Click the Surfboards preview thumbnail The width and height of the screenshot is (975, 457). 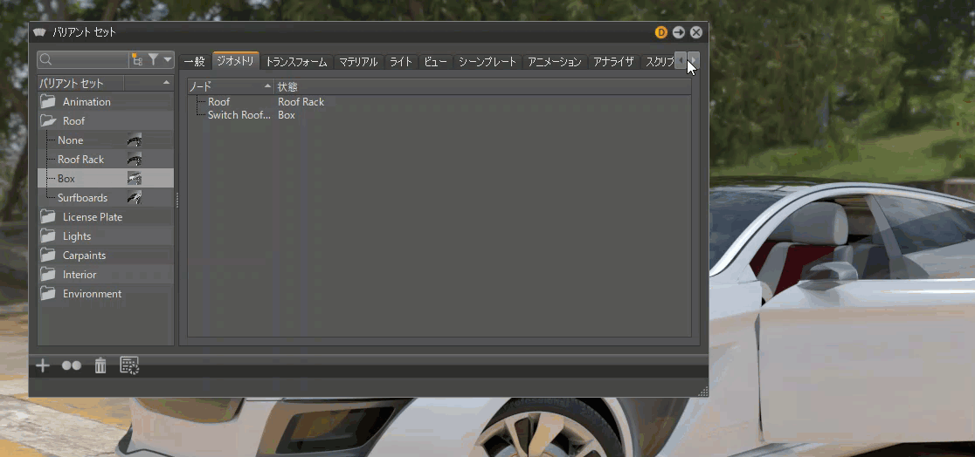click(x=135, y=198)
